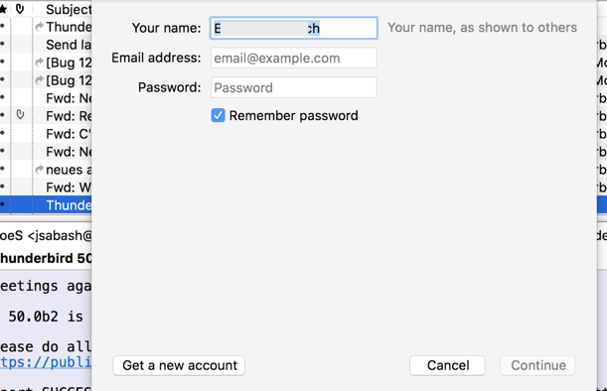Untick the Remember password checkbox
Image resolution: width=607 pixels, height=391 pixels.
click(x=218, y=115)
